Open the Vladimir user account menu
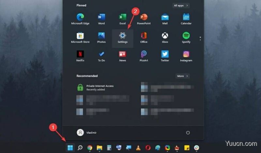This screenshot has height=153, width=261. 87,132
